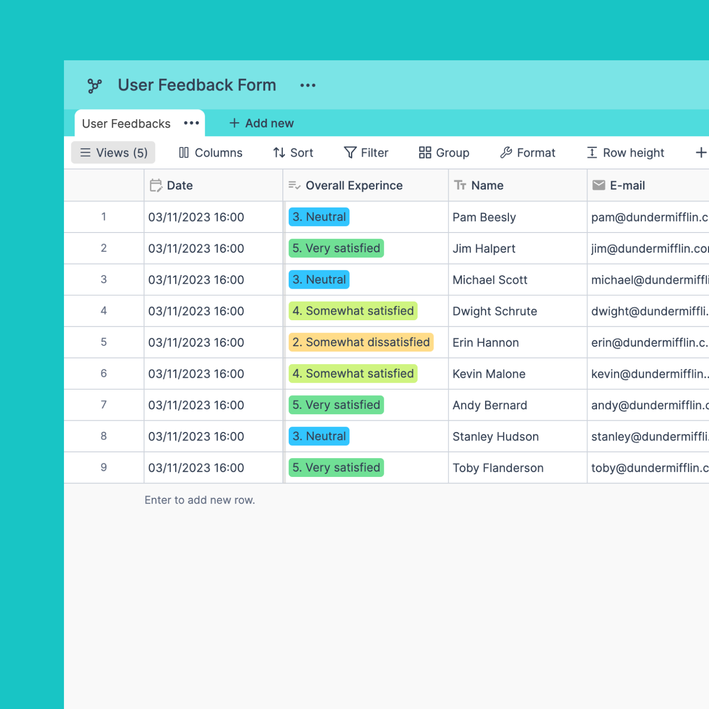Click the envelope icon on the E-mail column

pyautogui.click(x=598, y=185)
